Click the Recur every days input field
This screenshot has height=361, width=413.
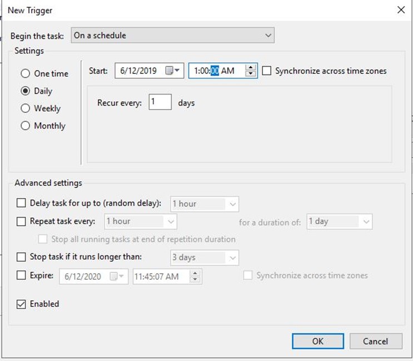point(160,102)
